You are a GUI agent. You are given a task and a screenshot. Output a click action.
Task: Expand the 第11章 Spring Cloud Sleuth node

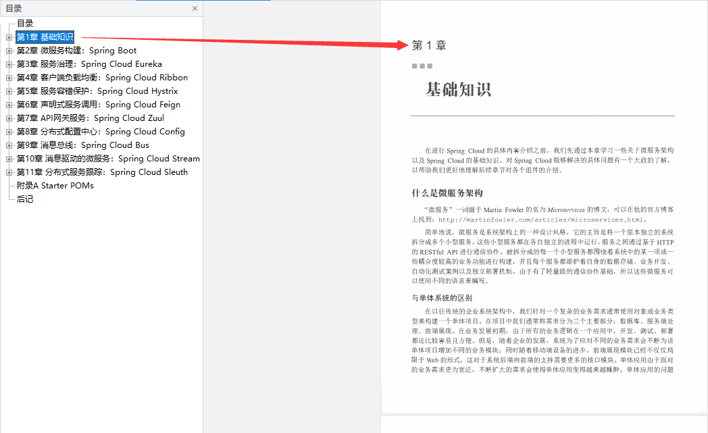pos(9,172)
